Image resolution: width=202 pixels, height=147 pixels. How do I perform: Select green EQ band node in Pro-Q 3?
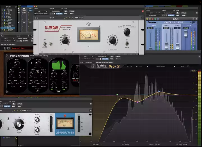click(x=117, y=95)
